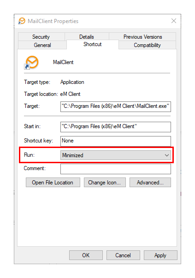
Task: Click the empty Comment field
Action: [116, 169]
